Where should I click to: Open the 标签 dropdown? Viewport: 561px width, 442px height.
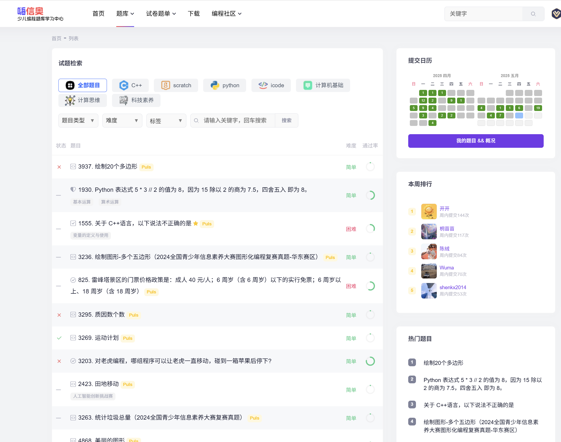166,121
